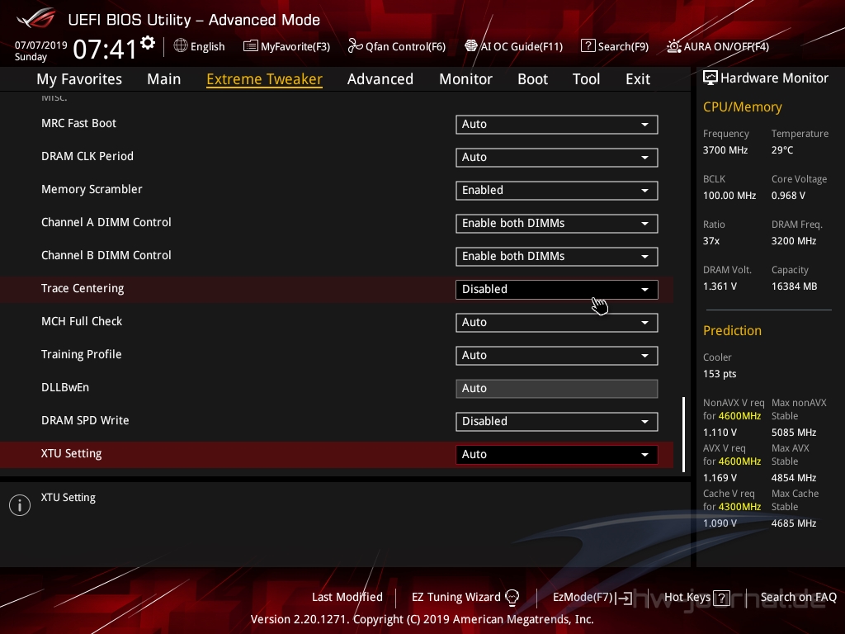Viewport: 845px width, 634px height.
Task: Click Capacity value 16384 MB
Action: point(795,286)
